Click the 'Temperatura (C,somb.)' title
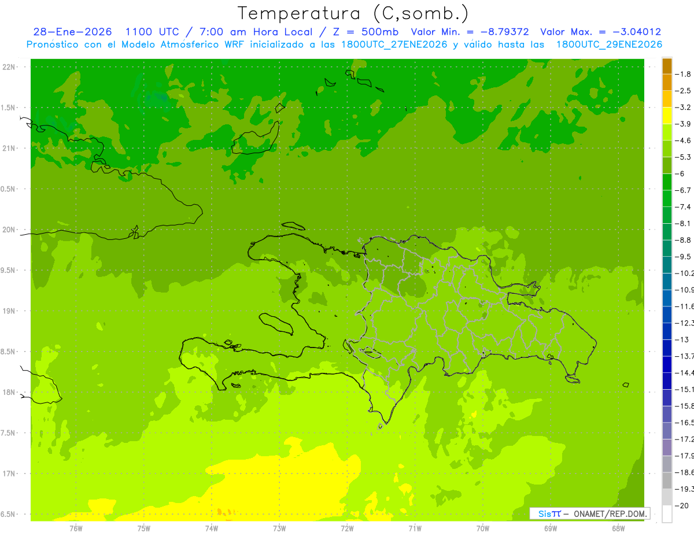The height and width of the screenshot is (536, 694). click(353, 13)
